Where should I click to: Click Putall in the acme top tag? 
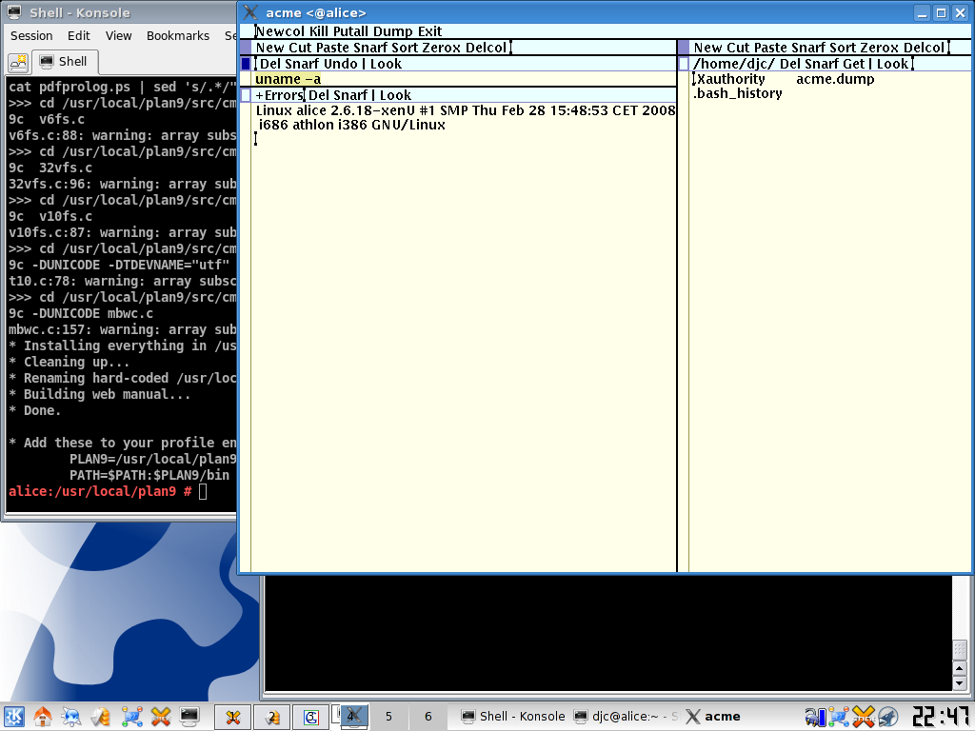coord(348,31)
